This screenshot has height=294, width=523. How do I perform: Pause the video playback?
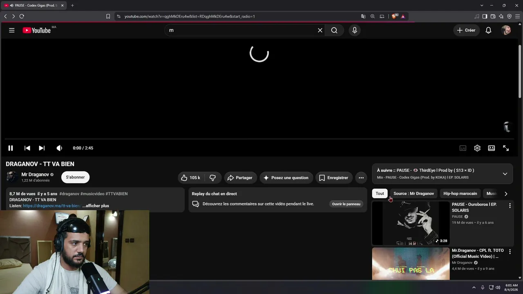(x=11, y=148)
